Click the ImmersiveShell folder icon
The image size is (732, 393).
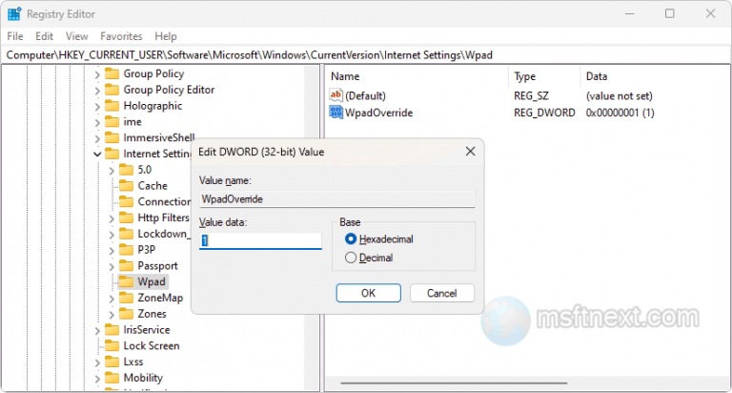click(x=112, y=137)
